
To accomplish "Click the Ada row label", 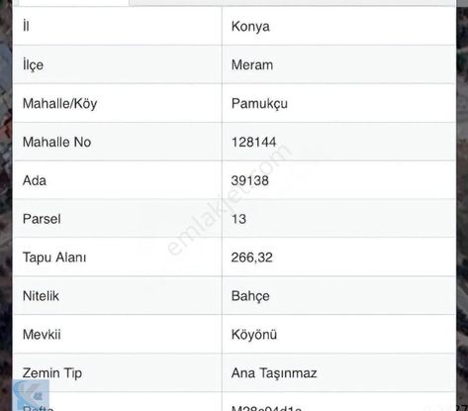I will tap(35, 180).
